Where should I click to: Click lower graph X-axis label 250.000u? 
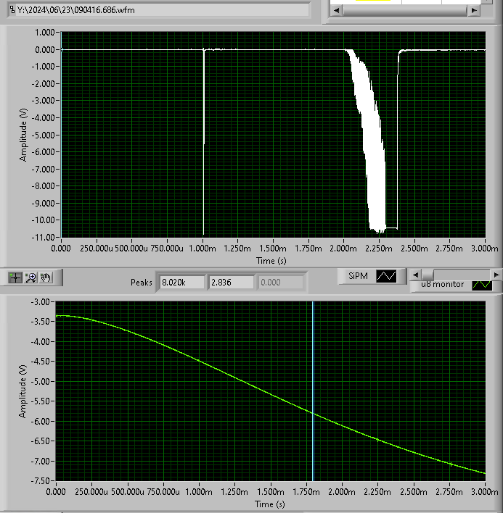(x=91, y=492)
